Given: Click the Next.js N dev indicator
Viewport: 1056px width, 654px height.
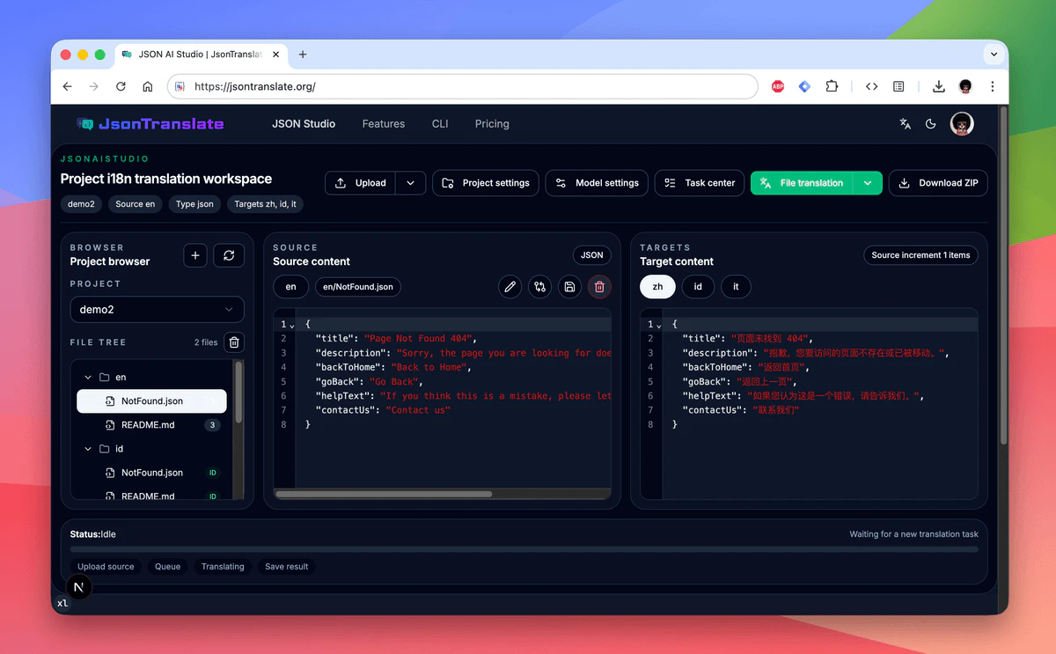Looking at the screenshot, I should click(79, 587).
